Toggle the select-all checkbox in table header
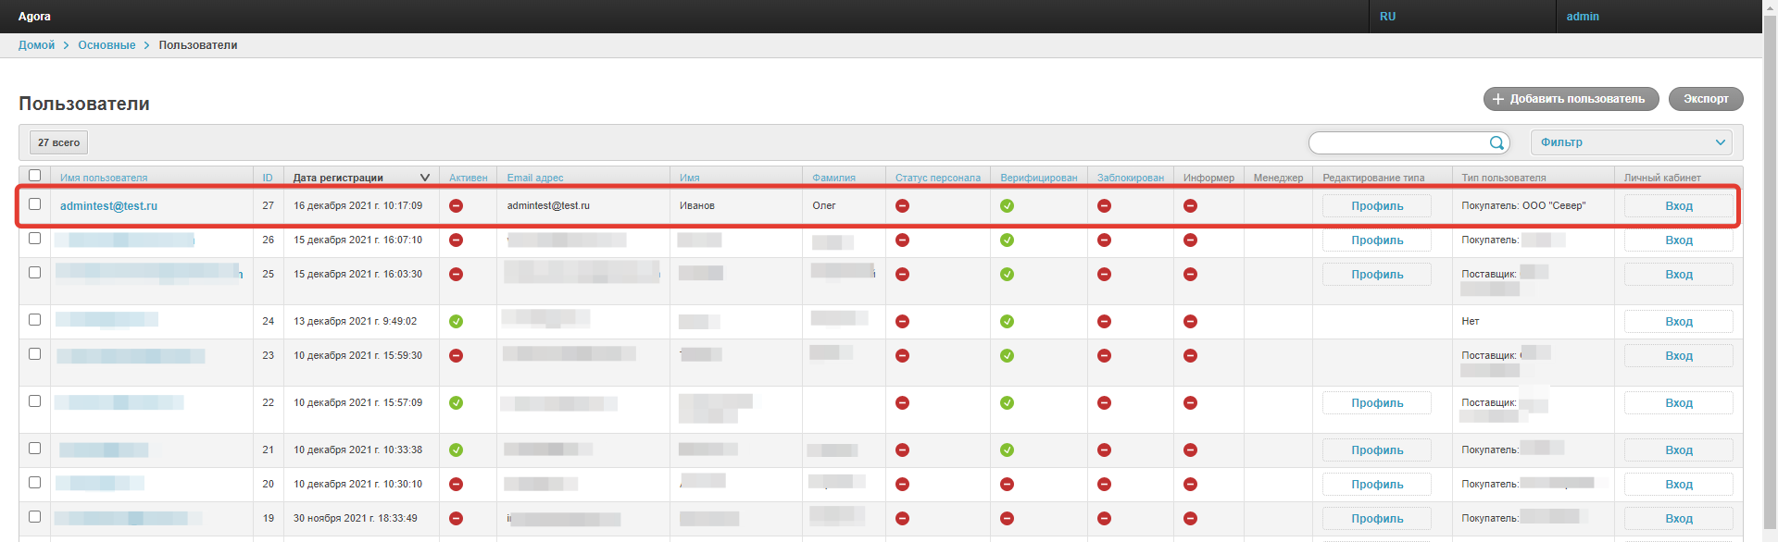 click(35, 176)
